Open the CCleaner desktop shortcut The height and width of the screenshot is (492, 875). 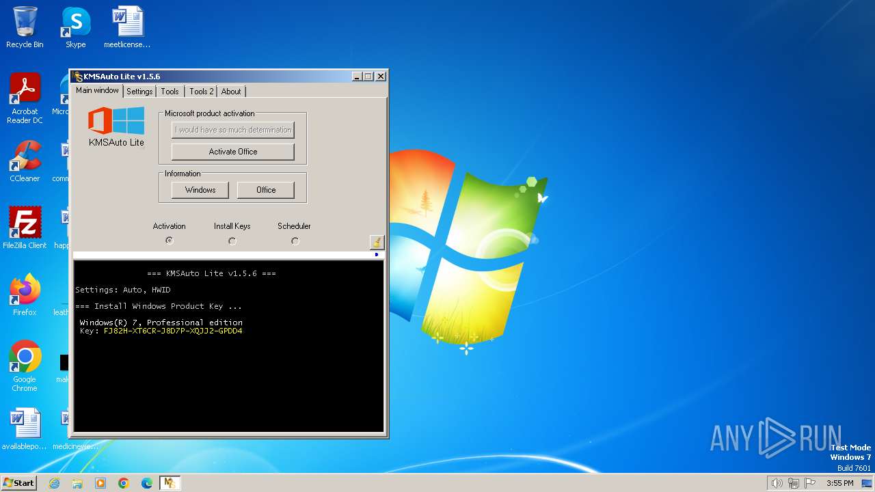point(25,161)
